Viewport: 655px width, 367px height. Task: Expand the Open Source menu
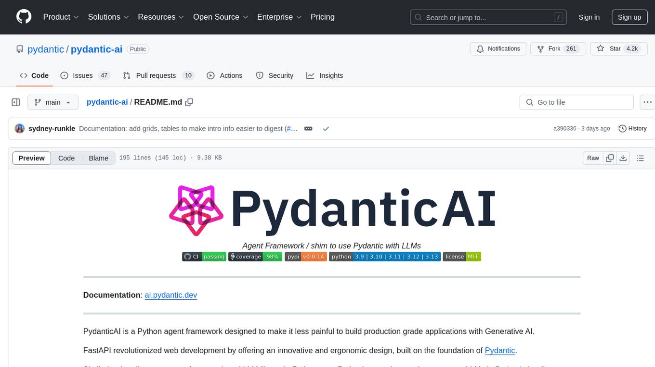tap(221, 17)
